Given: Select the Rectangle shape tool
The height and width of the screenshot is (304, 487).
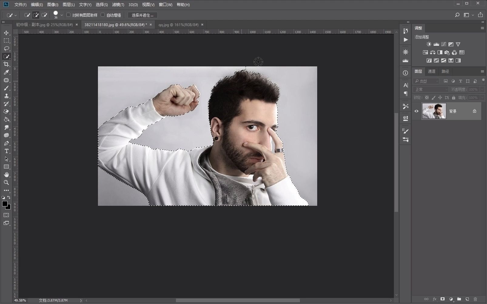Looking at the screenshot, I should point(6,167).
